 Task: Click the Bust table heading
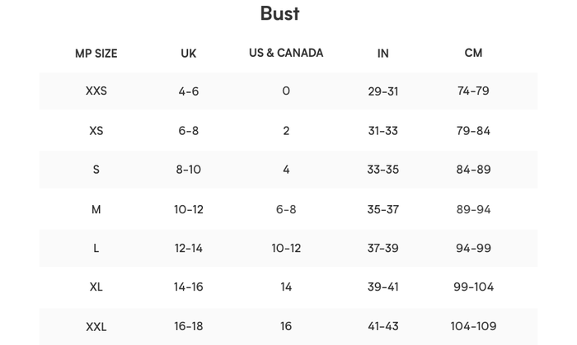coord(279,14)
